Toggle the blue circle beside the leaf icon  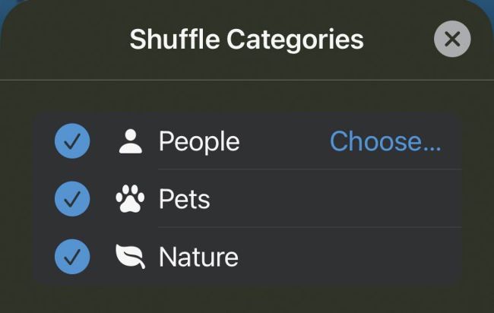tap(72, 257)
